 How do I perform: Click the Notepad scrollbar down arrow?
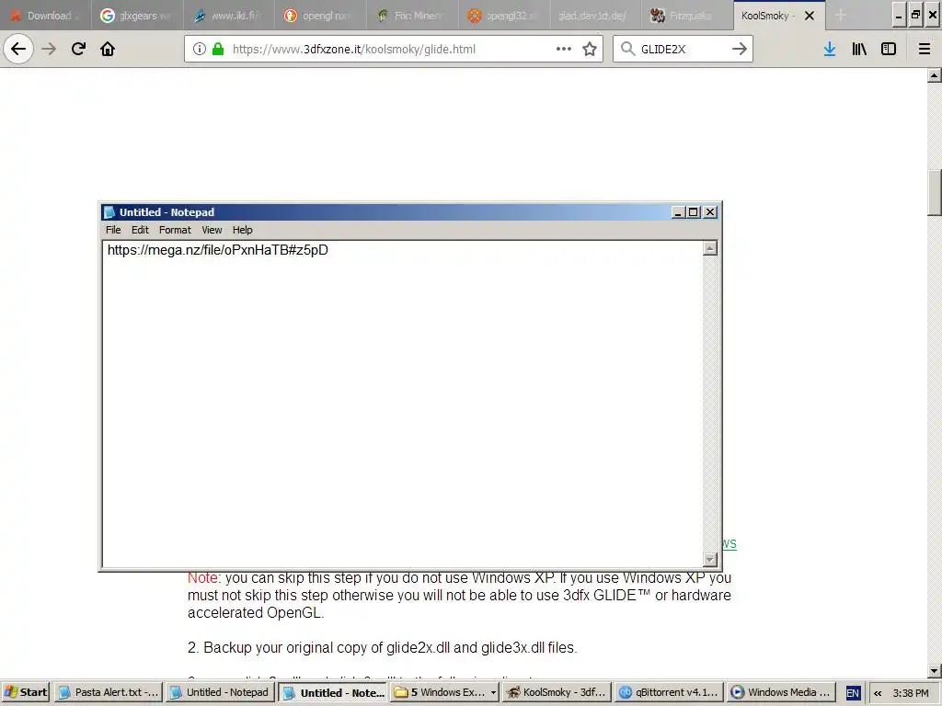coord(710,560)
